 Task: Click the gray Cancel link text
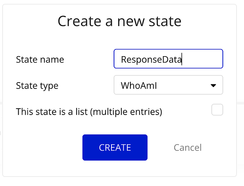tap(188, 148)
